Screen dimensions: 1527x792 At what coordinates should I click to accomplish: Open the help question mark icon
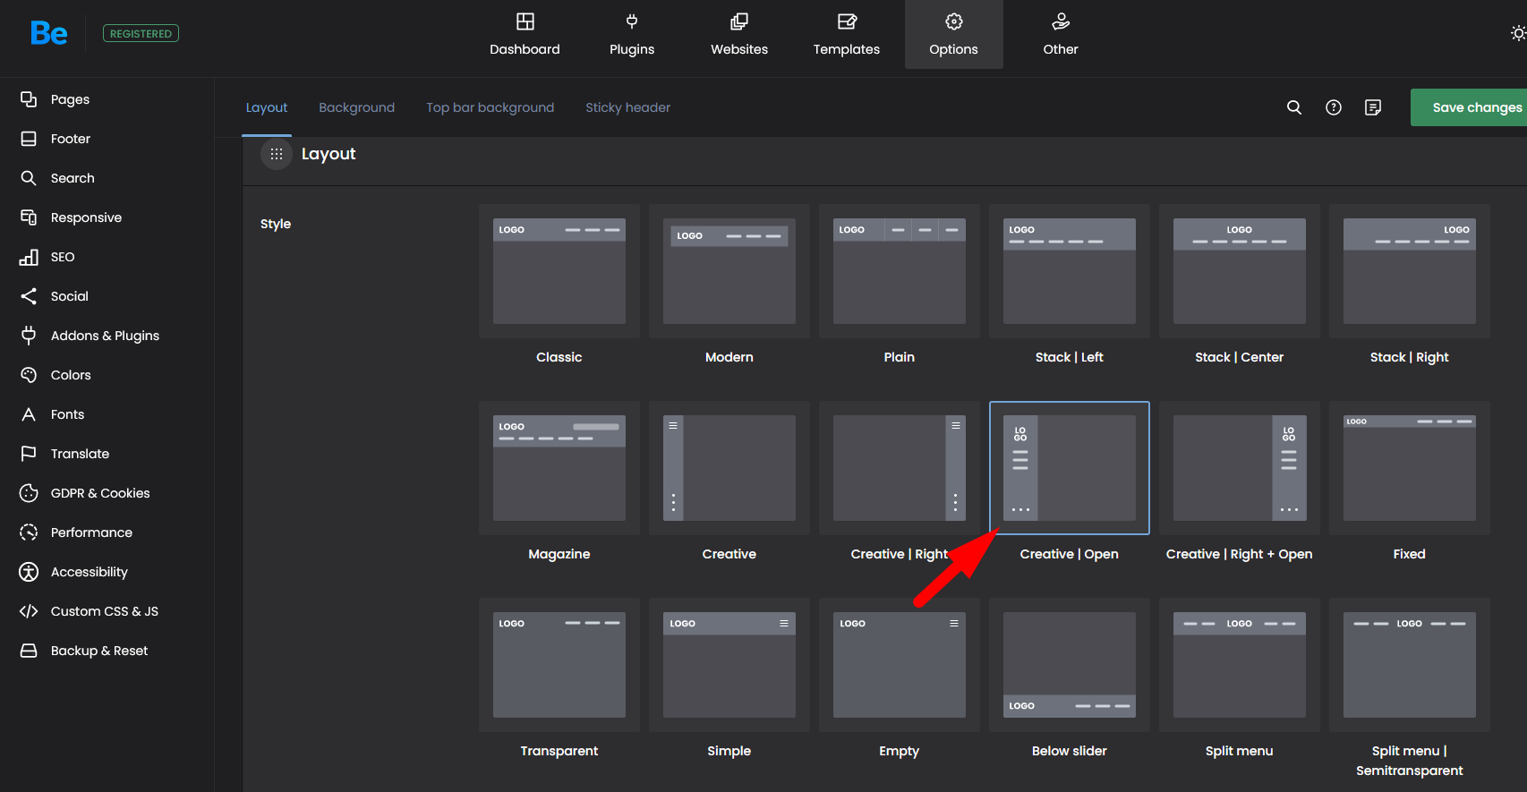[x=1334, y=107]
